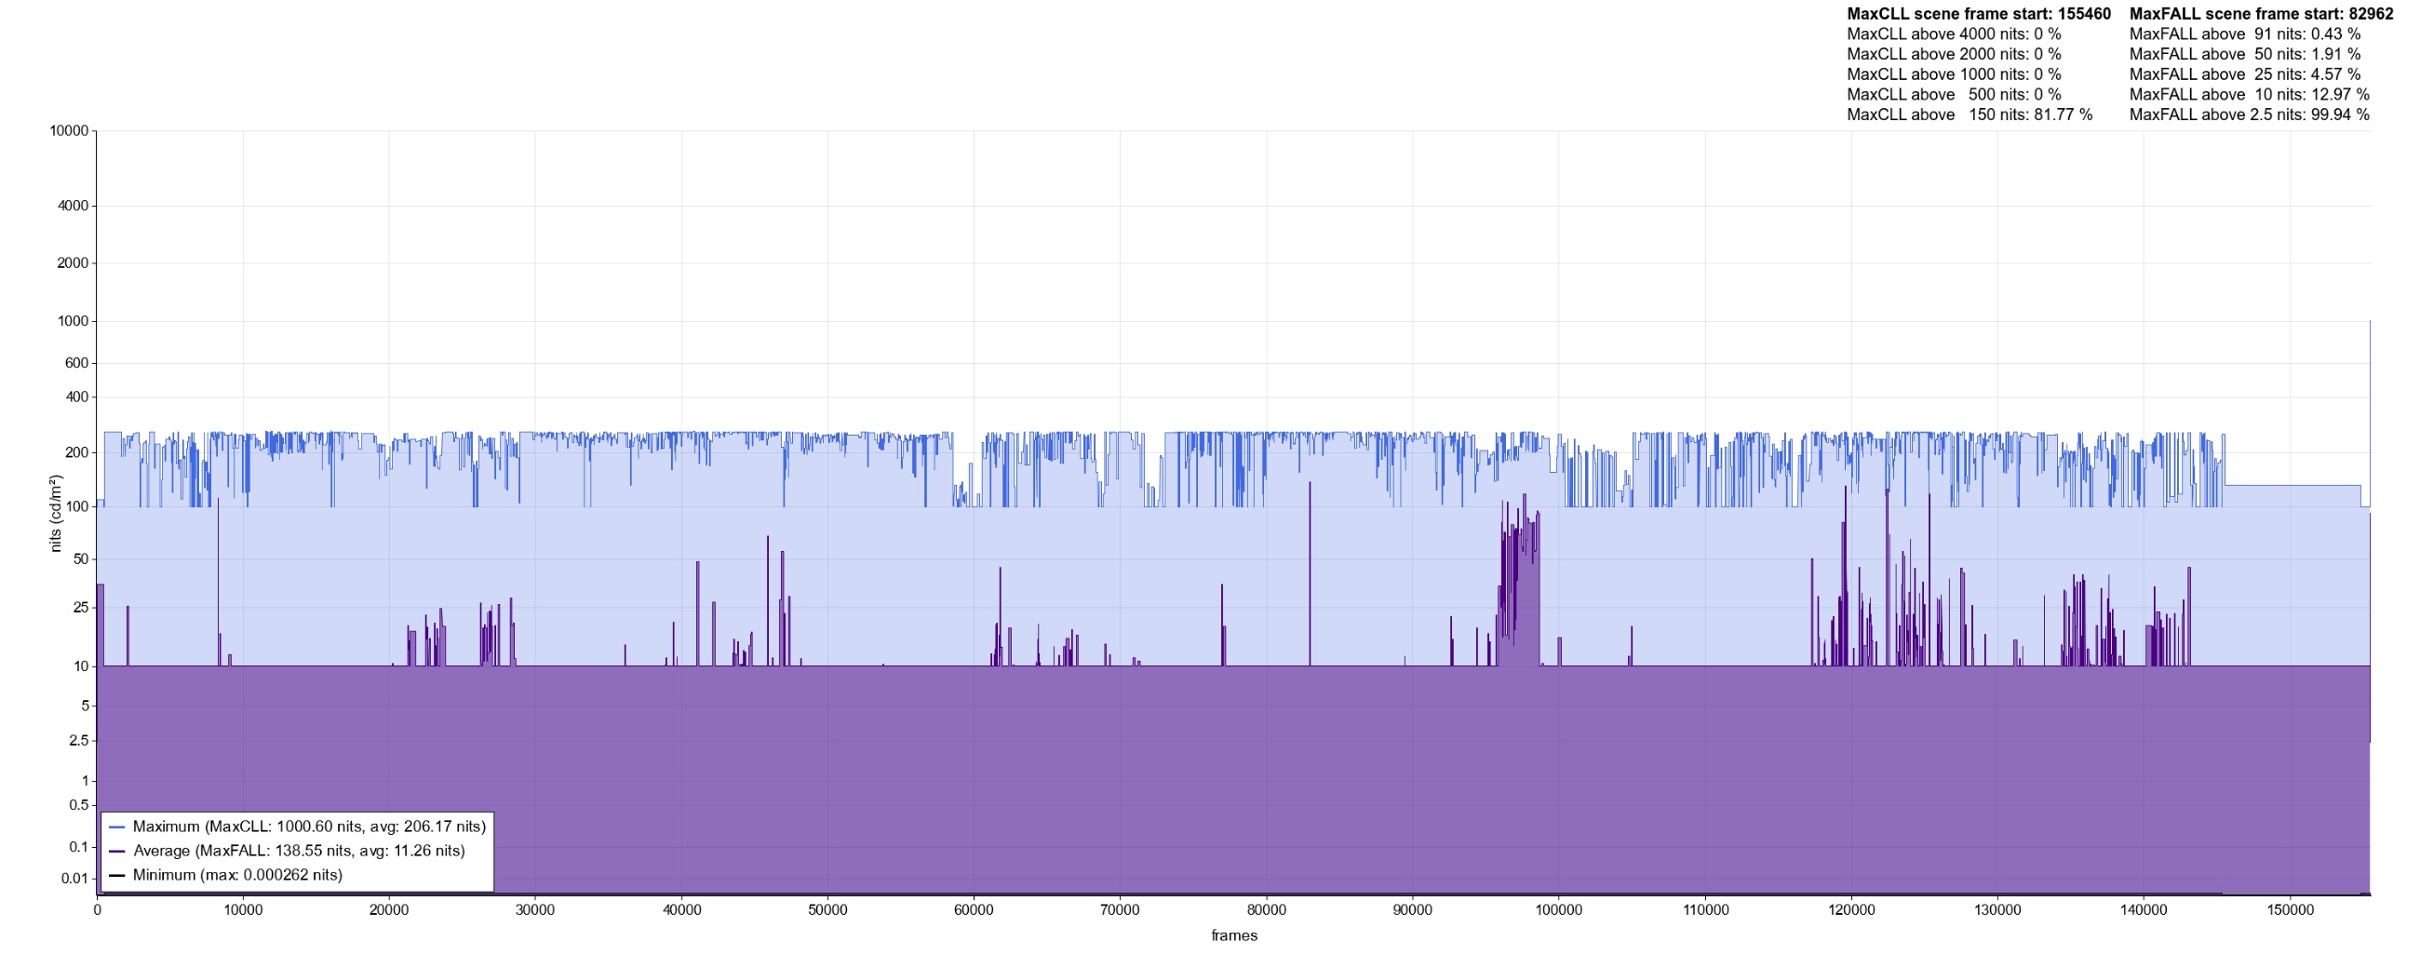Click the MaxFALL above 2.5 nits line

2249,114
